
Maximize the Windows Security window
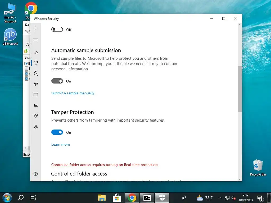223,19
